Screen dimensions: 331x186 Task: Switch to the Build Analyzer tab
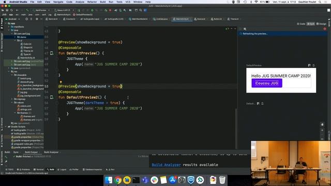[x=51, y=152]
